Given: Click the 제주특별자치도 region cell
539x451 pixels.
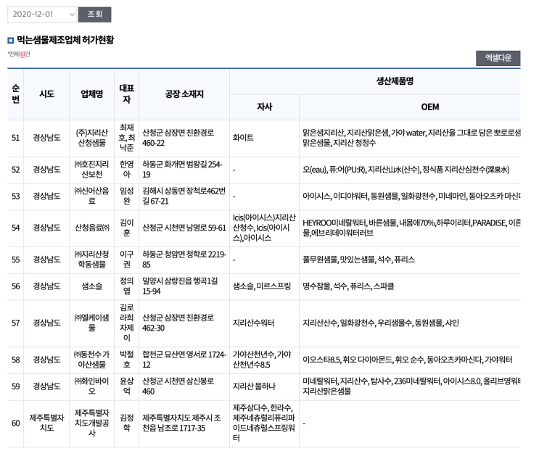Looking at the screenshot, I should point(46,423).
